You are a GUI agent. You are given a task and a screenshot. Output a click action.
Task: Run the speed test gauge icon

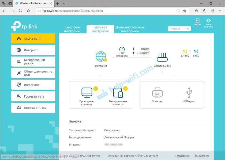(122, 49)
